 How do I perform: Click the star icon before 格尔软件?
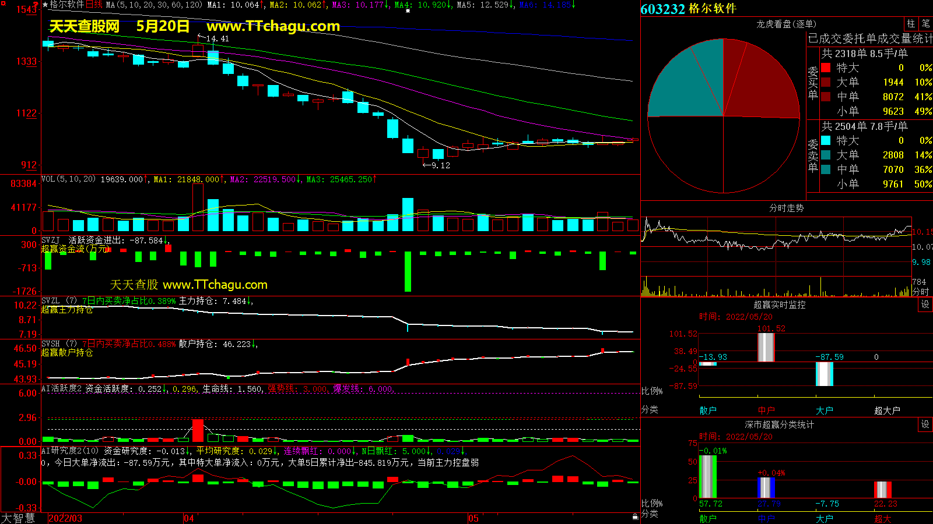[x=45, y=5]
